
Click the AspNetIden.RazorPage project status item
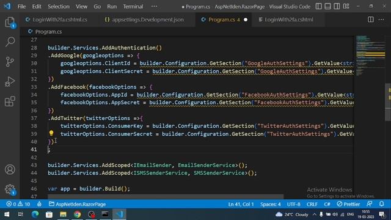coord(78,204)
